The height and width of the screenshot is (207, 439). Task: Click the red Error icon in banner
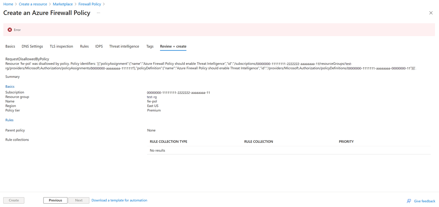[10, 30]
